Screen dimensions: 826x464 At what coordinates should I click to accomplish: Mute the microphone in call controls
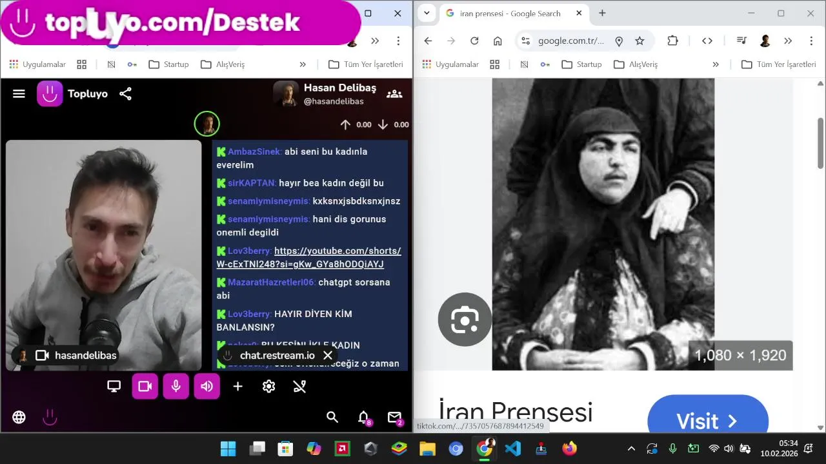click(176, 386)
